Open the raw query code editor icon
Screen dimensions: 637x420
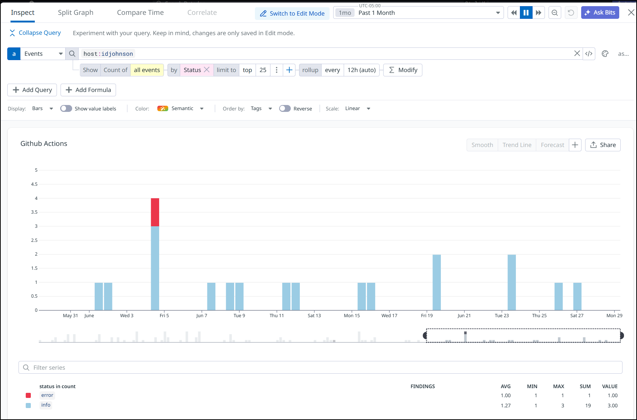[589, 54]
